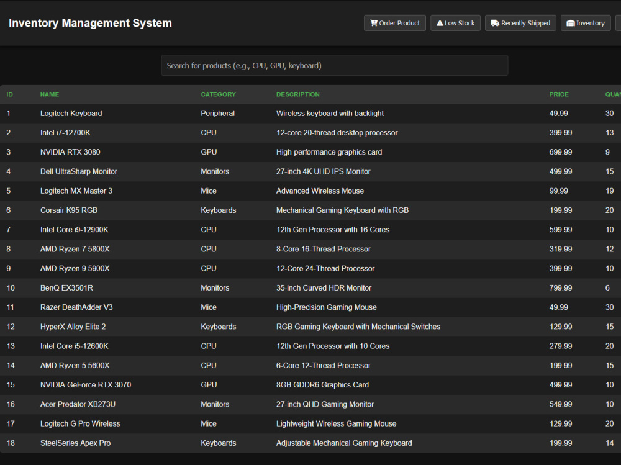The width and height of the screenshot is (621, 465).
Task: Select Logitech MX Master 3 name
Action: [76, 191]
